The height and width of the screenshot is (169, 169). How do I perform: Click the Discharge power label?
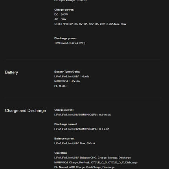pyautogui.click(x=66, y=39)
